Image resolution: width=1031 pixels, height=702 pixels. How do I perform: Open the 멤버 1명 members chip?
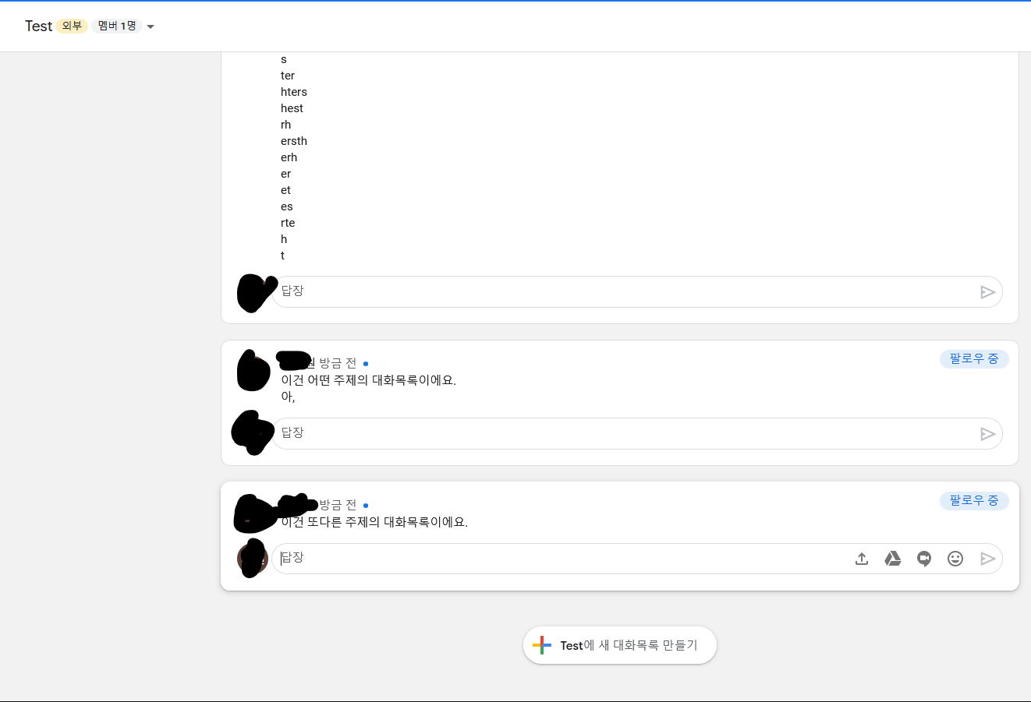coord(117,26)
